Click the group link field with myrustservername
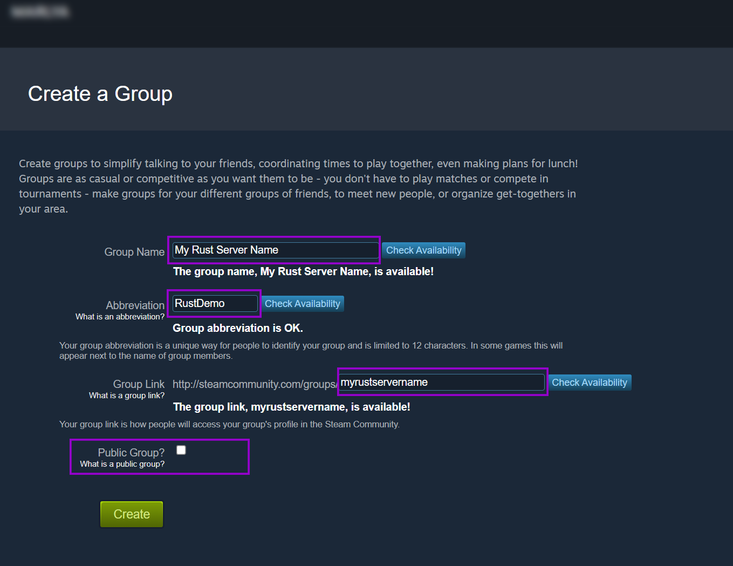 click(x=441, y=383)
